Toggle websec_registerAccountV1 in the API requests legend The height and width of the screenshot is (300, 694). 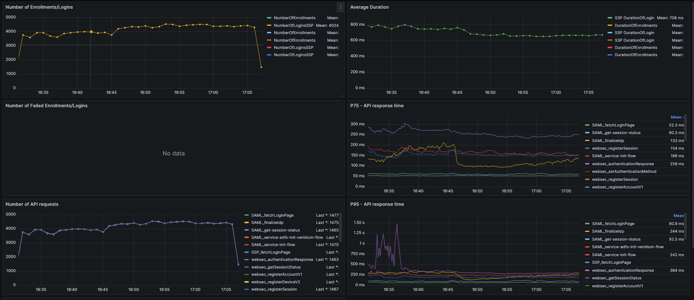coord(277,274)
